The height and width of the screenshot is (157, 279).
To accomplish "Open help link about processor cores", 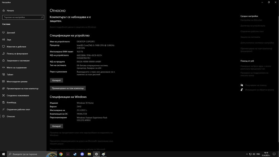I will pos(256,67).
